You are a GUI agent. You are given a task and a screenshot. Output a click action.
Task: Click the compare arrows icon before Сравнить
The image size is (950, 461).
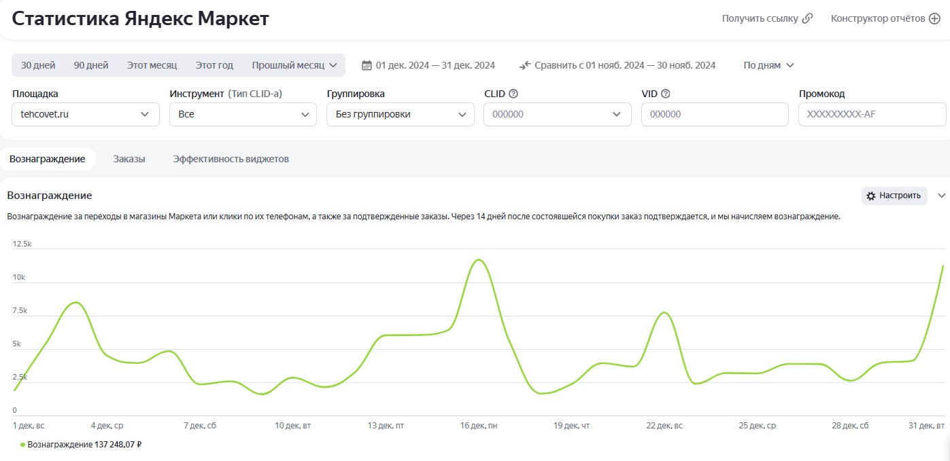525,65
